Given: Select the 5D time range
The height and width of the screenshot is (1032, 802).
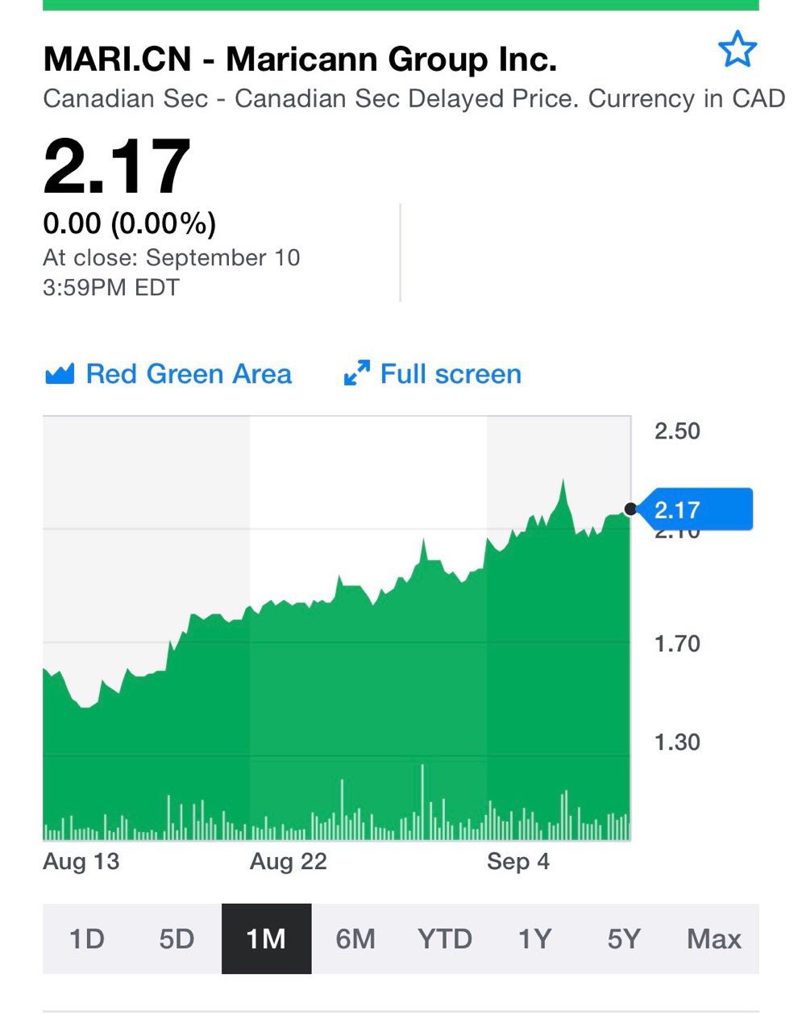Looking at the screenshot, I should coord(177,938).
